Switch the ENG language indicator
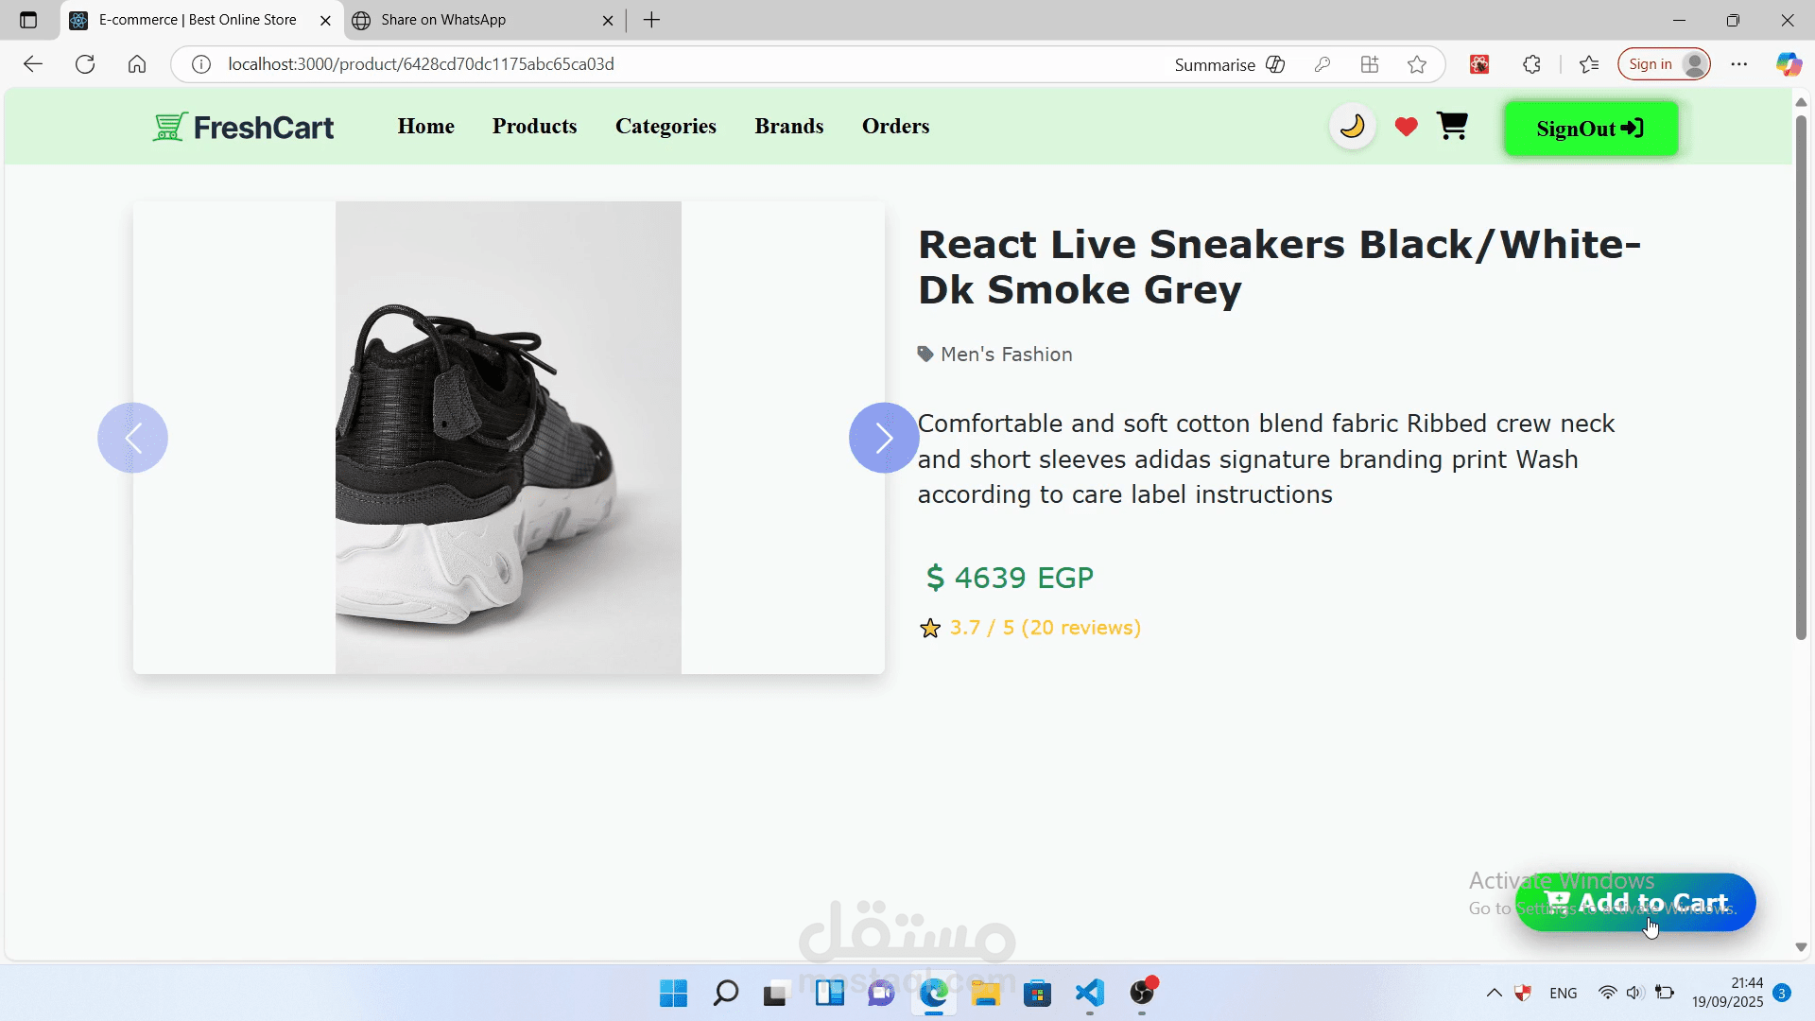The height and width of the screenshot is (1021, 1815). (1563, 993)
